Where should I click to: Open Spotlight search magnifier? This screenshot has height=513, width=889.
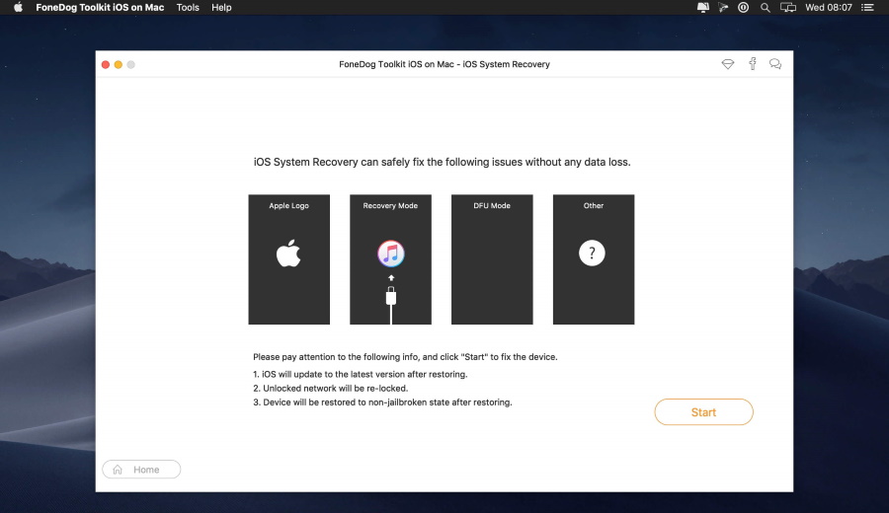click(766, 7)
